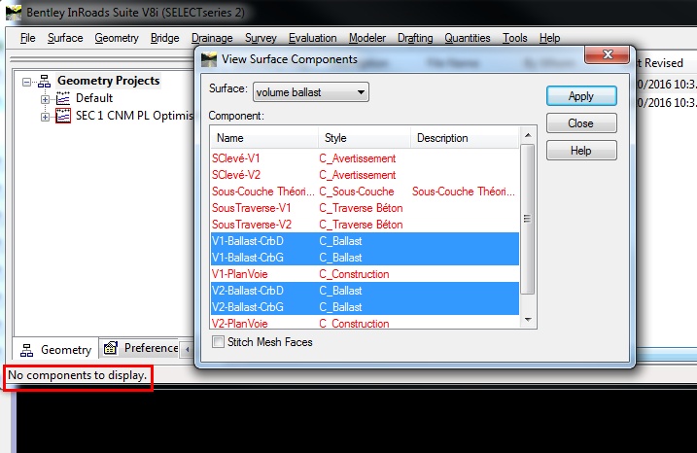Sort components by Description column header
The image size is (697, 453).
pos(465,138)
